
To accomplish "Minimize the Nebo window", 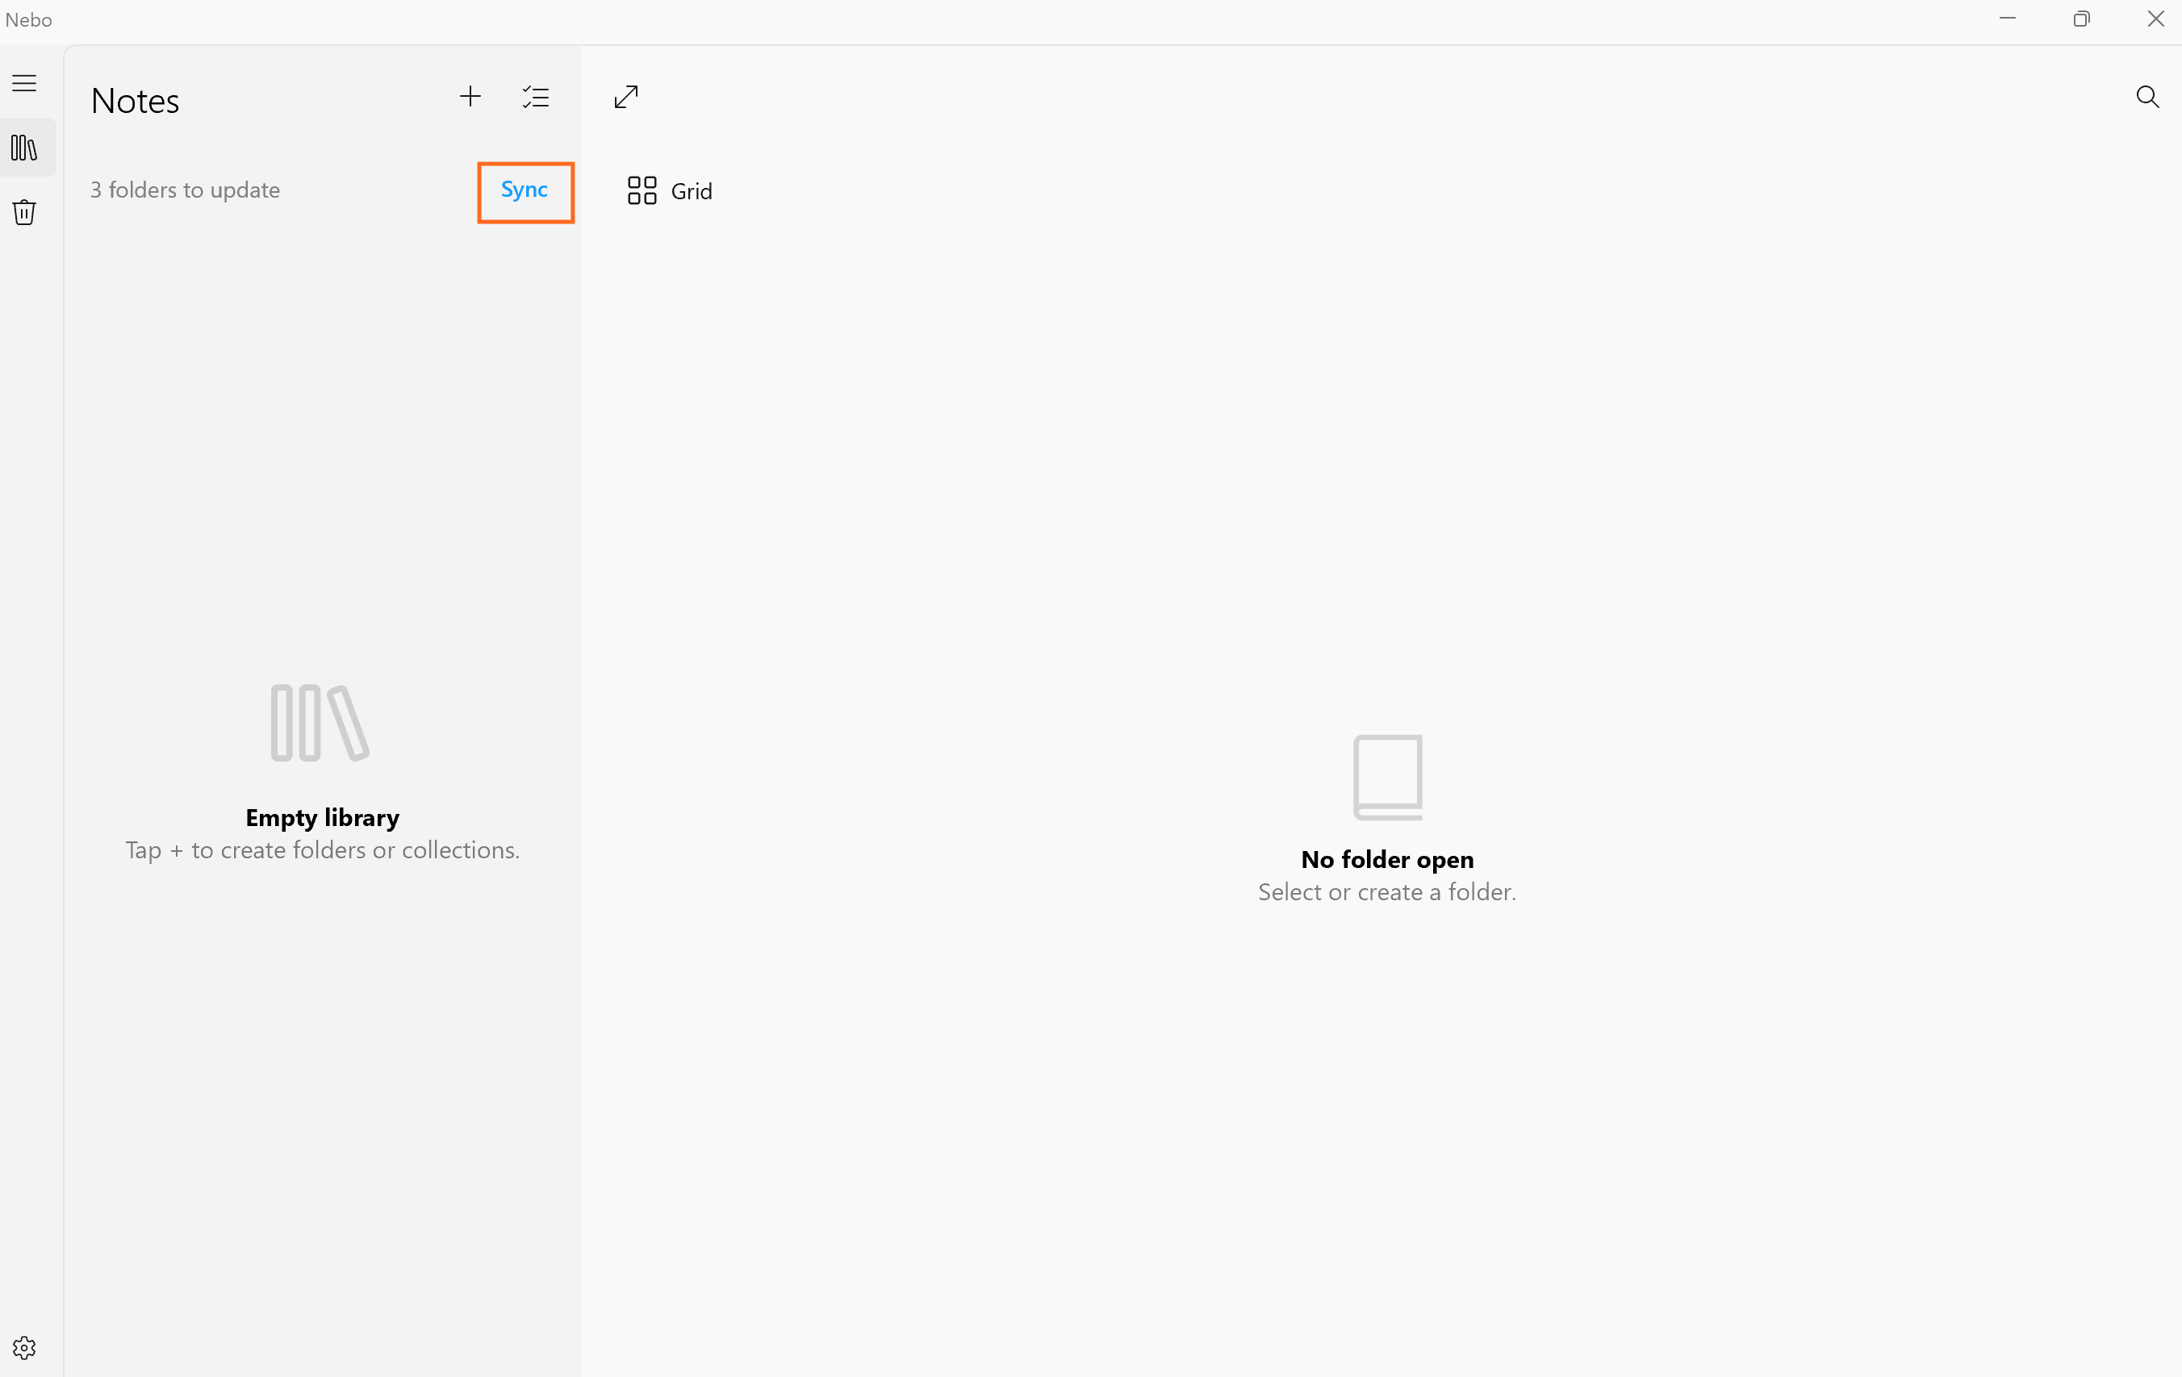I will (x=2007, y=19).
